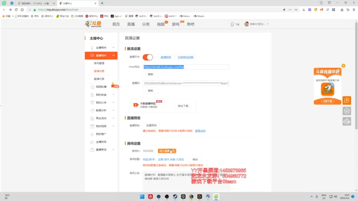Open the 游戏 navigation item

click(175, 24)
